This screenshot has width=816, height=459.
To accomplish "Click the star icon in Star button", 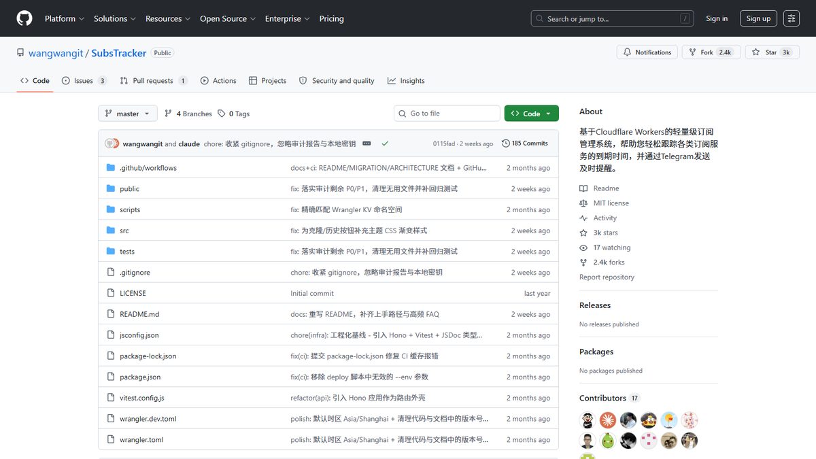I will (757, 52).
